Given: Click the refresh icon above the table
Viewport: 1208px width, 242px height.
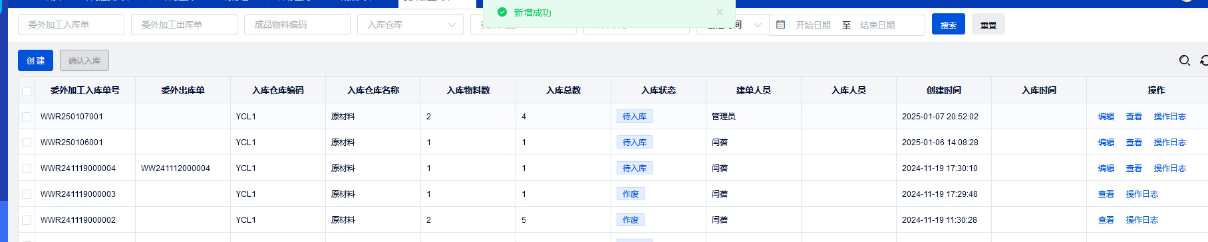Looking at the screenshot, I should (x=1204, y=60).
